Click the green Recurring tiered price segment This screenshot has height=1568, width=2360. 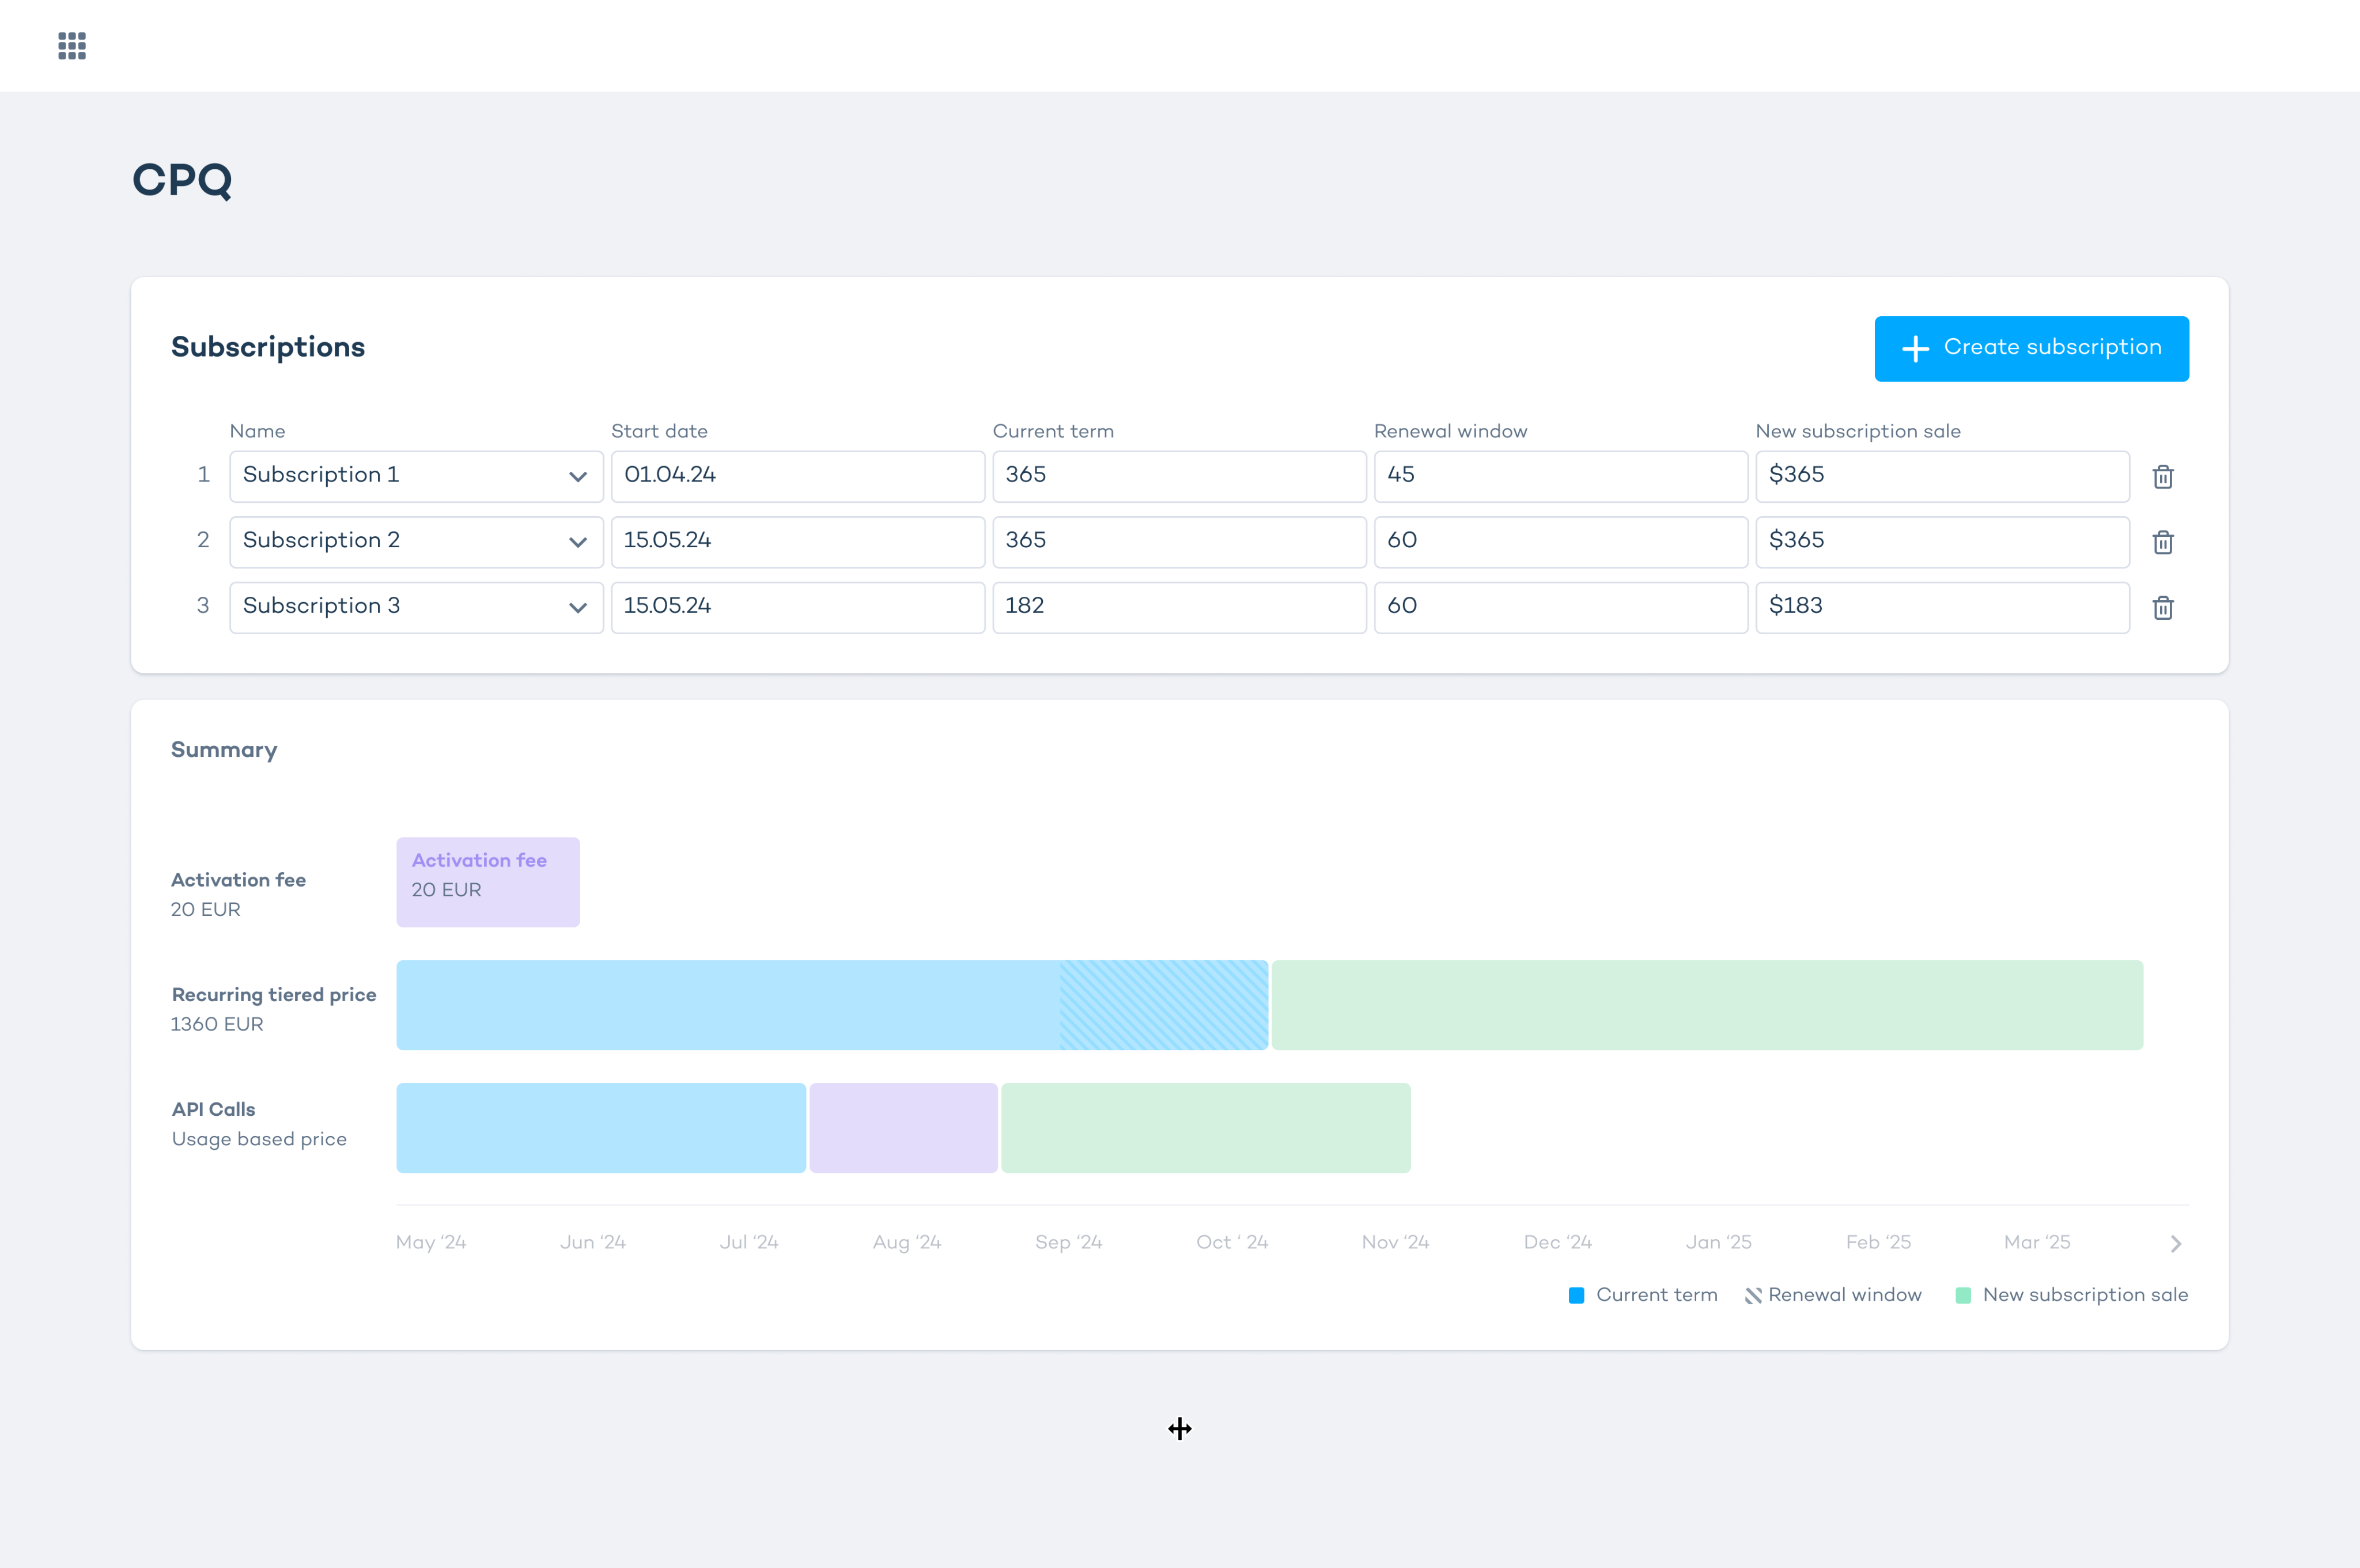coord(1706,1005)
